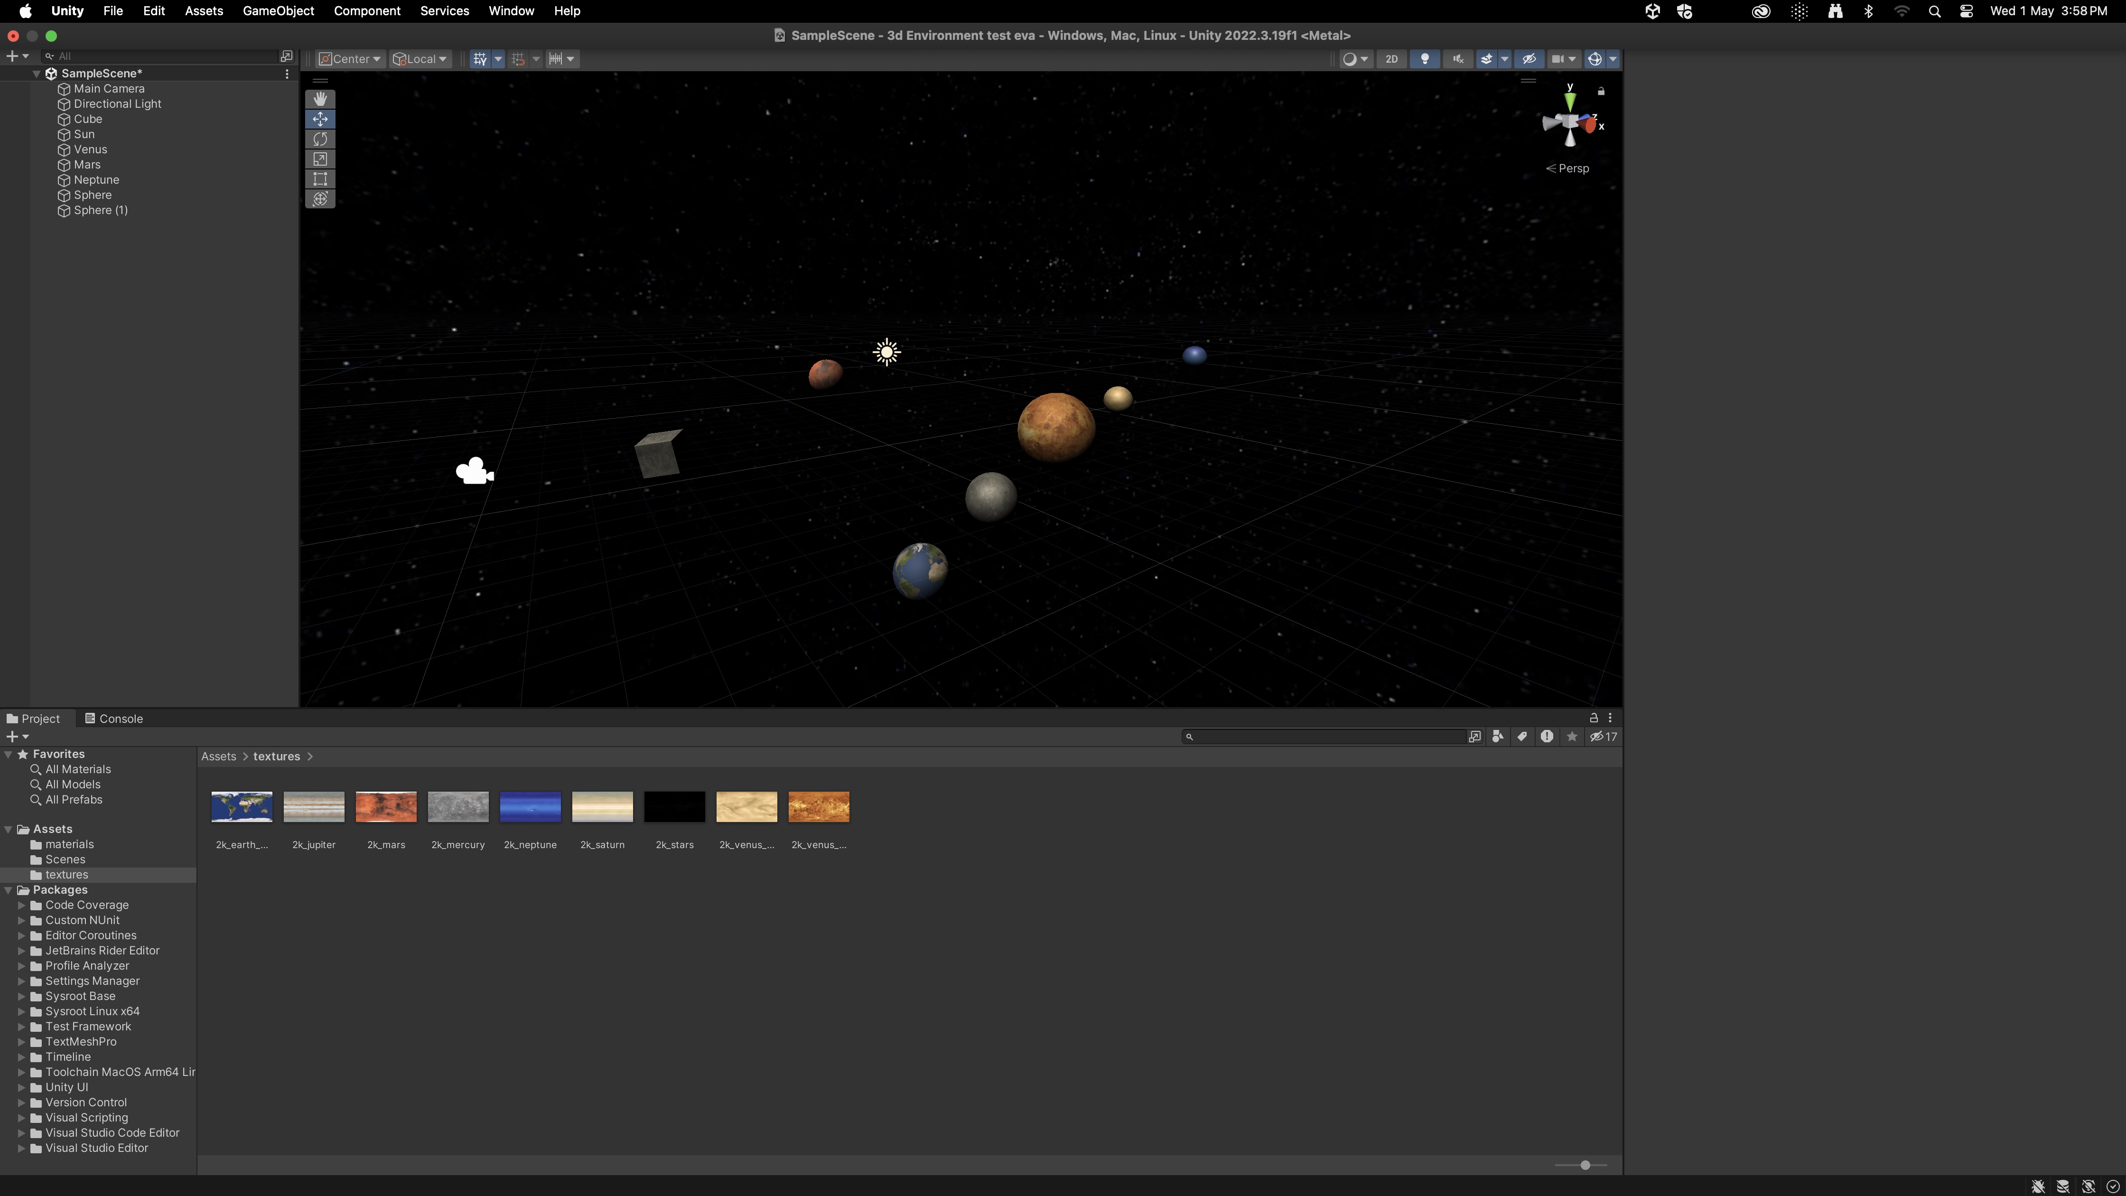The width and height of the screenshot is (2126, 1196).
Task: Expand the TextMeshPro package folder
Action: coord(21,1042)
